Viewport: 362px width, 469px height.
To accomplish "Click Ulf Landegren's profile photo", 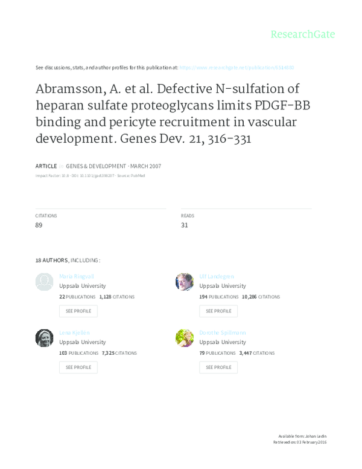I will [x=185, y=282].
